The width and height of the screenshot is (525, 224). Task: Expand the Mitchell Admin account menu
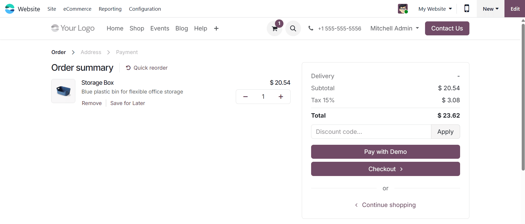(x=394, y=28)
